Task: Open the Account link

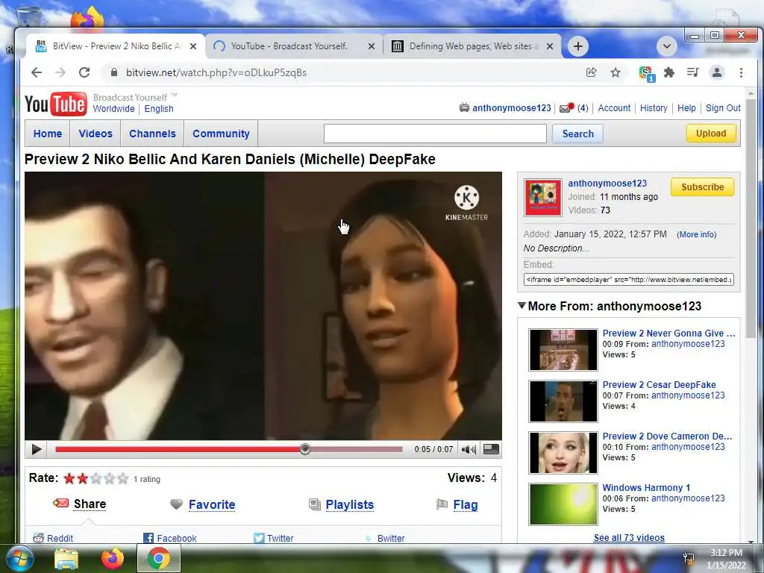Action: (x=614, y=108)
